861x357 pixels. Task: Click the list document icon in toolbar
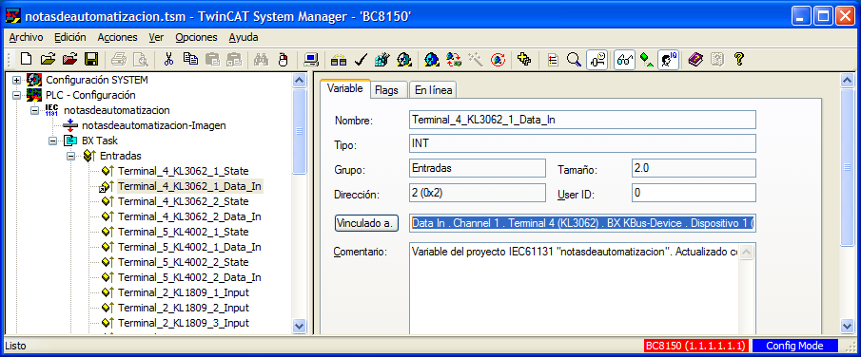tap(553, 59)
